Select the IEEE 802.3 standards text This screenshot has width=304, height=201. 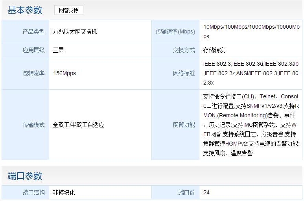pyautogui.click(x=251, y=73)
